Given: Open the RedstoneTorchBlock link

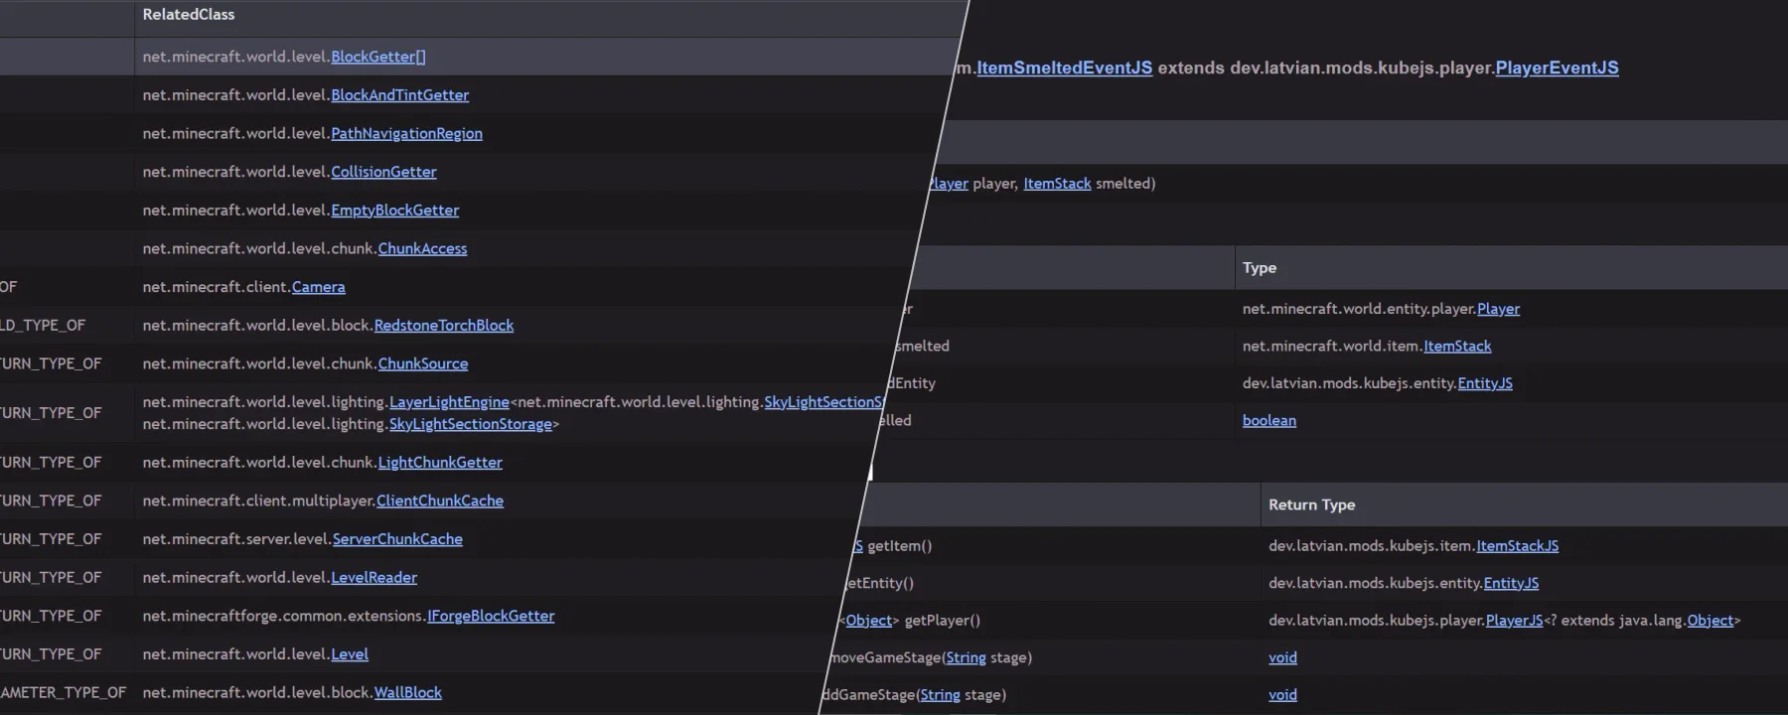Looking at the screenshot, I should (x=443, y=326).
